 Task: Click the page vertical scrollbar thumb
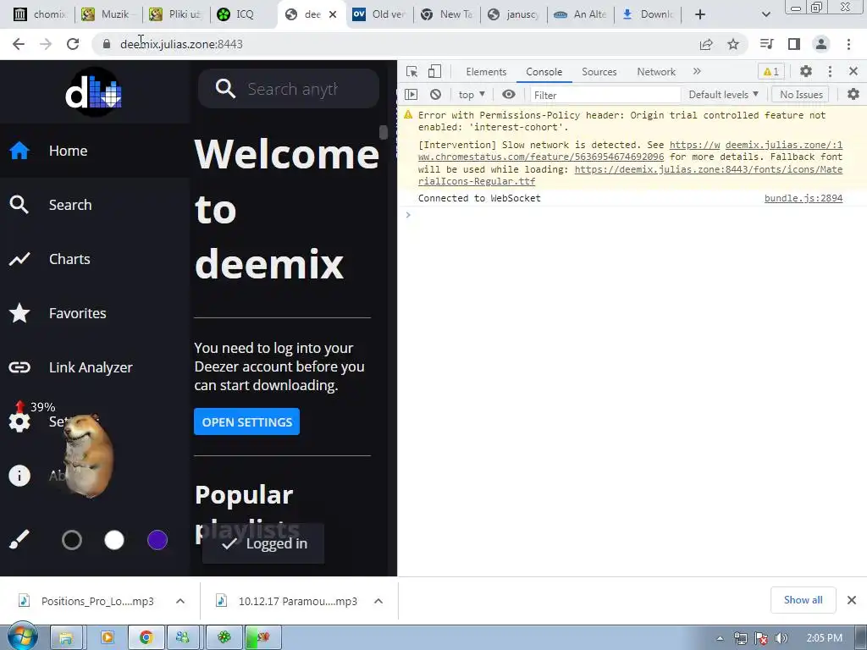click(x=384, y=132)
